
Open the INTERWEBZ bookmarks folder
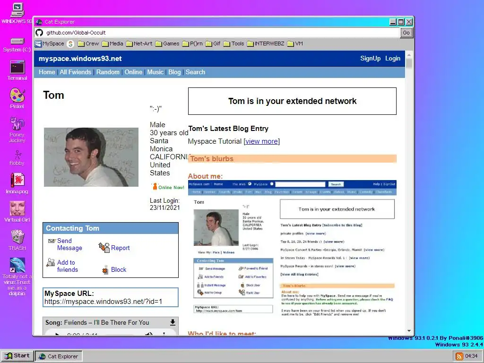point(266,44)
